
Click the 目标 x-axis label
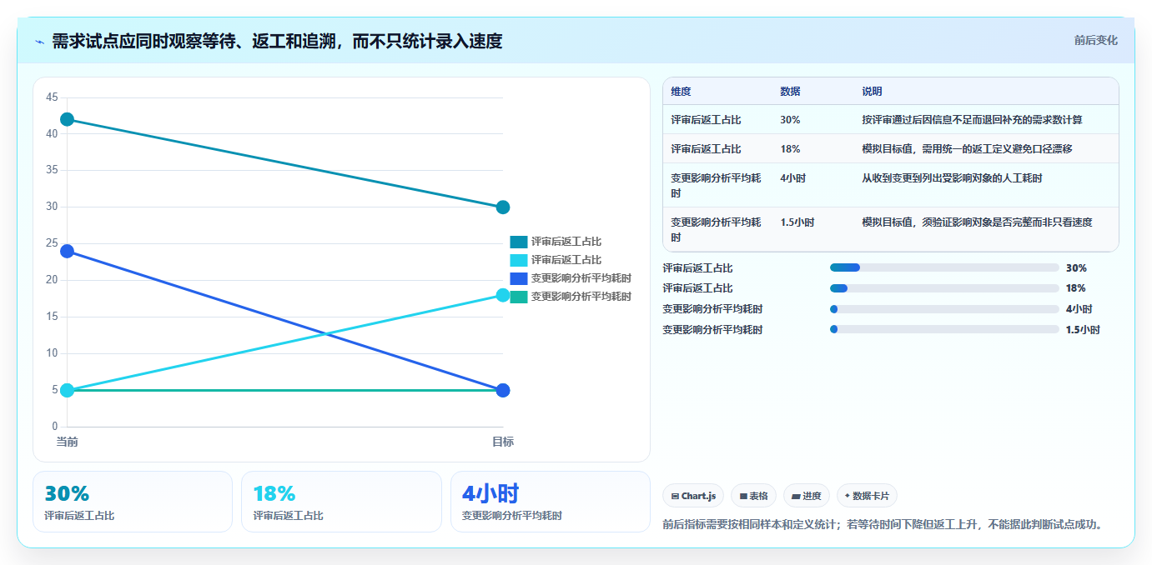503,442
